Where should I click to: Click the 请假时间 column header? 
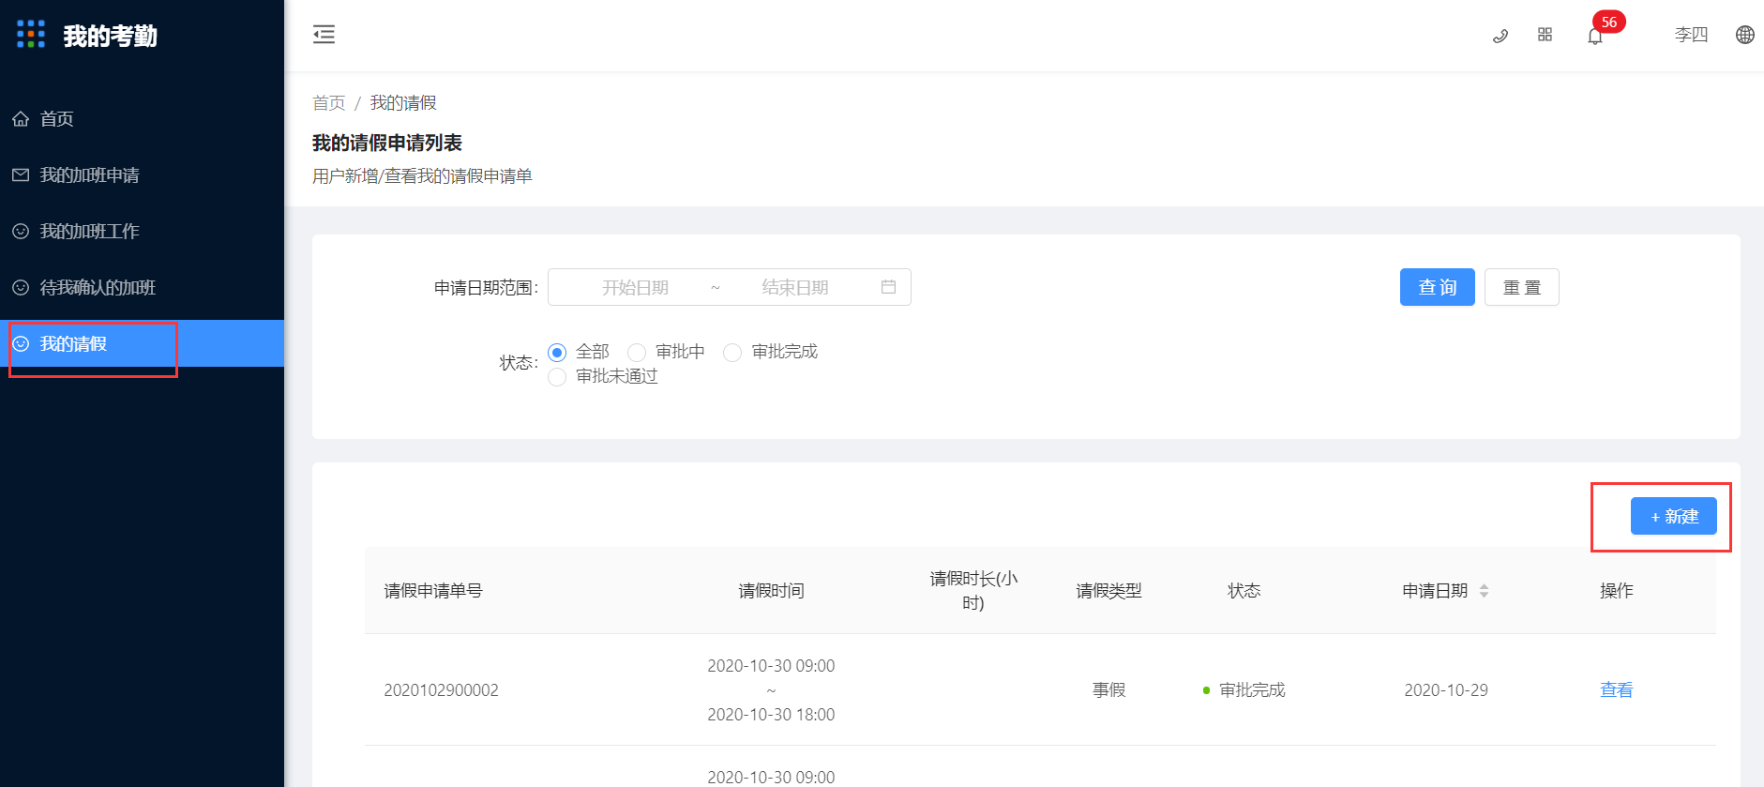tap(771, 591)
